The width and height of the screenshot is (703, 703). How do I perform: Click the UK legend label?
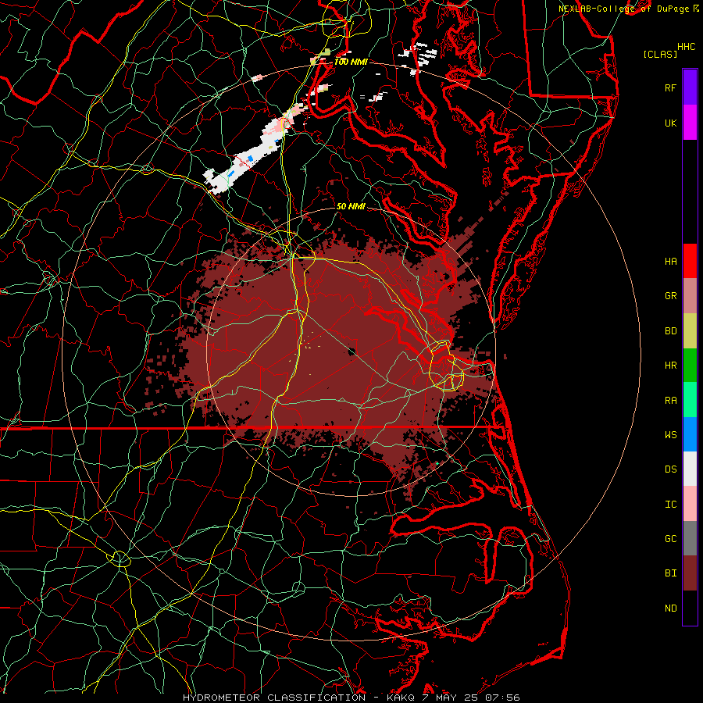[670, 123]
